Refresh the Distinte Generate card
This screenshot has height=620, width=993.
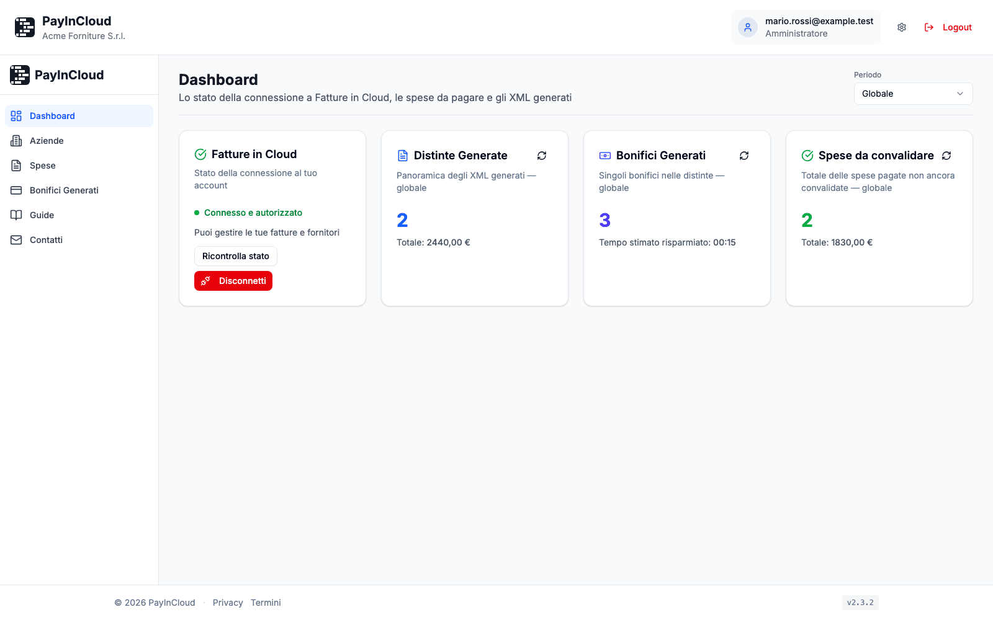coord(542,156)
